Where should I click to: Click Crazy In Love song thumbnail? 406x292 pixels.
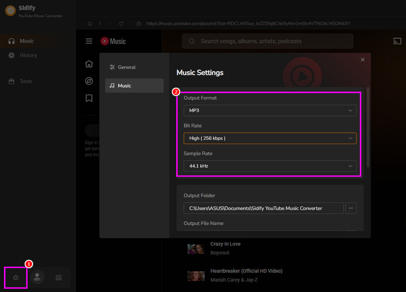[x=196, y=248]
